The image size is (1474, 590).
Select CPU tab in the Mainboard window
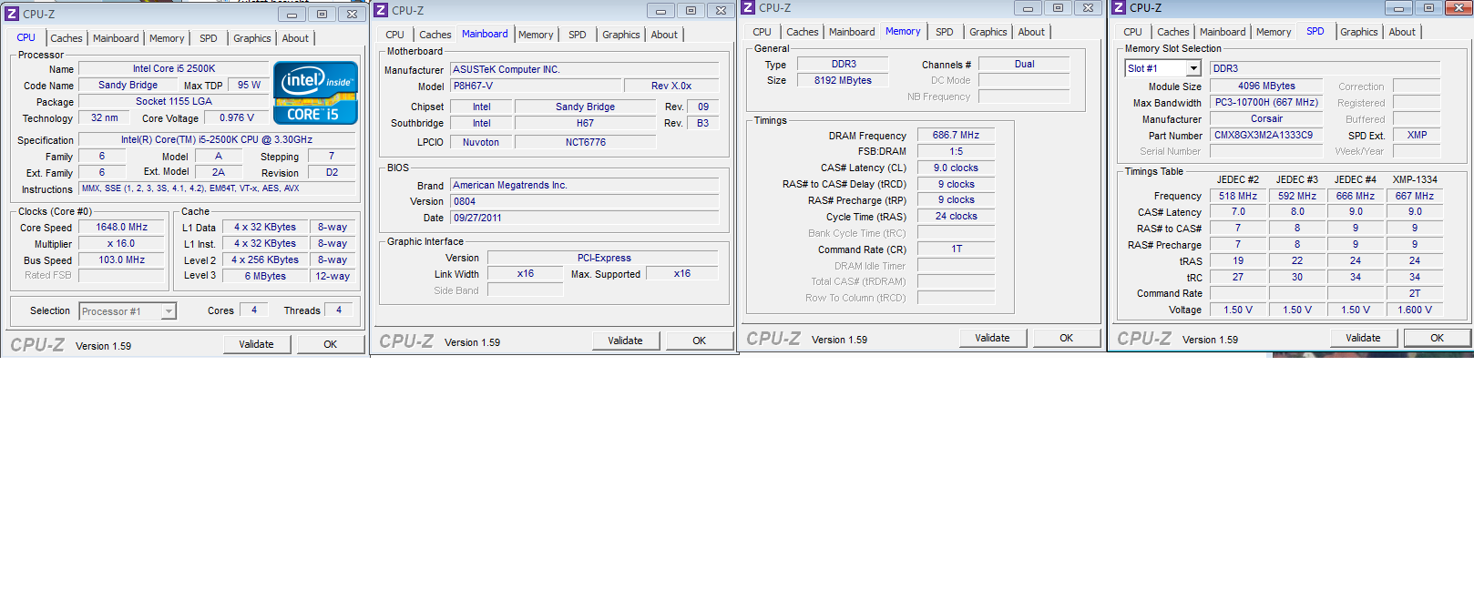pyautogui.click(x=394, y=35)
